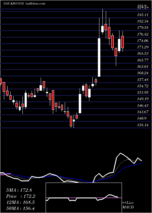Screen dimensions: 152x213
Task: Select the 160.24 price axis label
Action: tap(143, 73)
